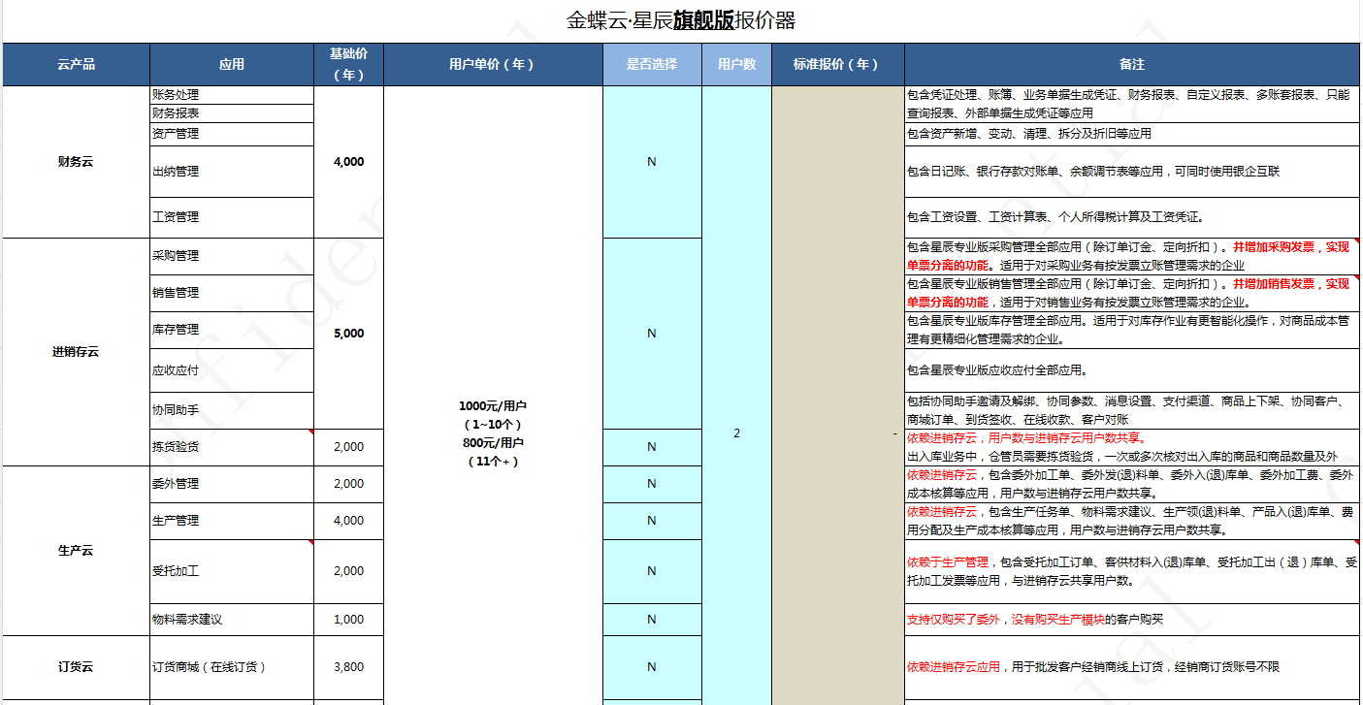Select the N cell beside 物料需求建议
The height and width of the screenshot is (705, 1363).
pyautogui.click(x=651, y=620)
